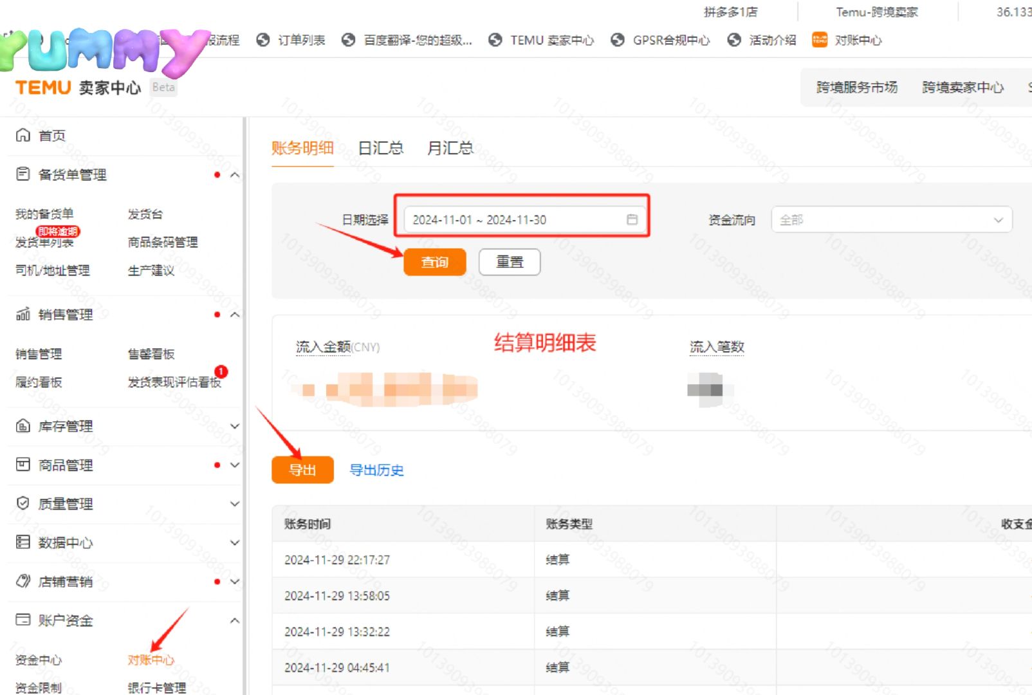Open the calendar icon in date picker
The width and height of the screenshot is (1032, 695).
632,219
